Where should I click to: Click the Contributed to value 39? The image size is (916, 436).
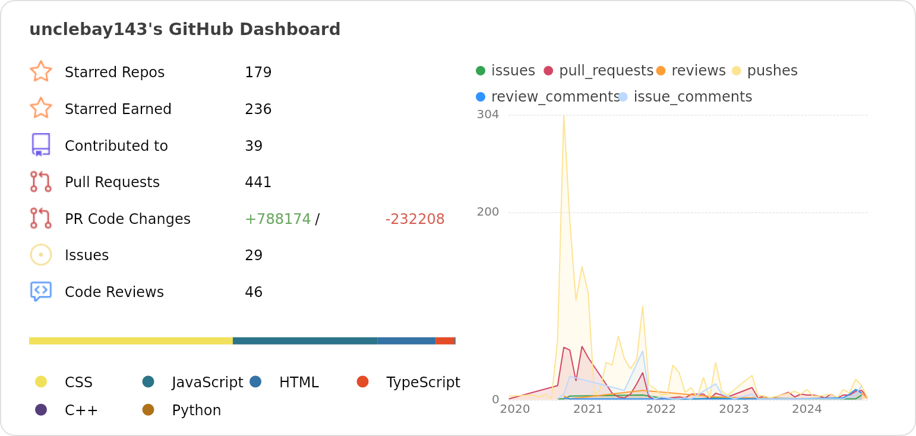pos(254,146)
